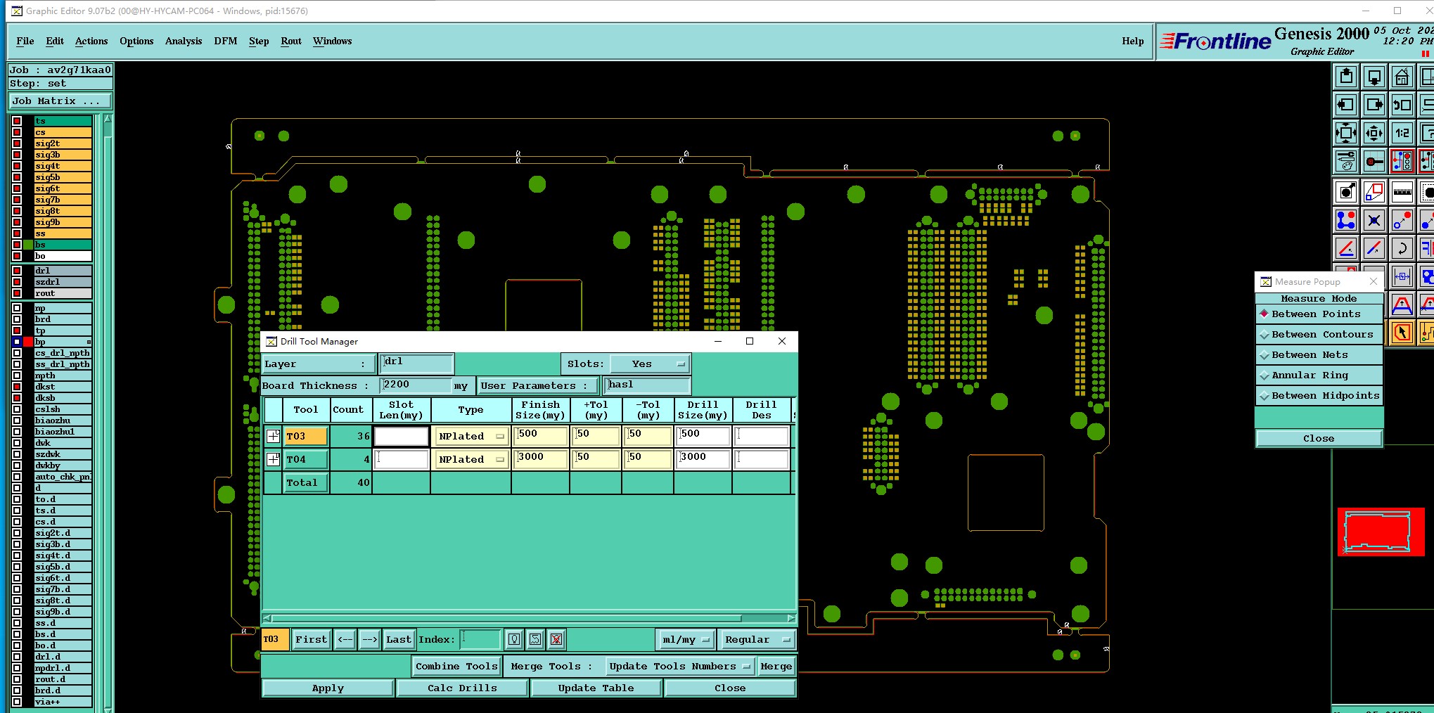
Task: Open the T03 Type NPlated dropdown
Action: coord(471,437)
